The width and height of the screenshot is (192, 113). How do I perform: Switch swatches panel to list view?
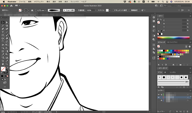[x=186, y=46]
